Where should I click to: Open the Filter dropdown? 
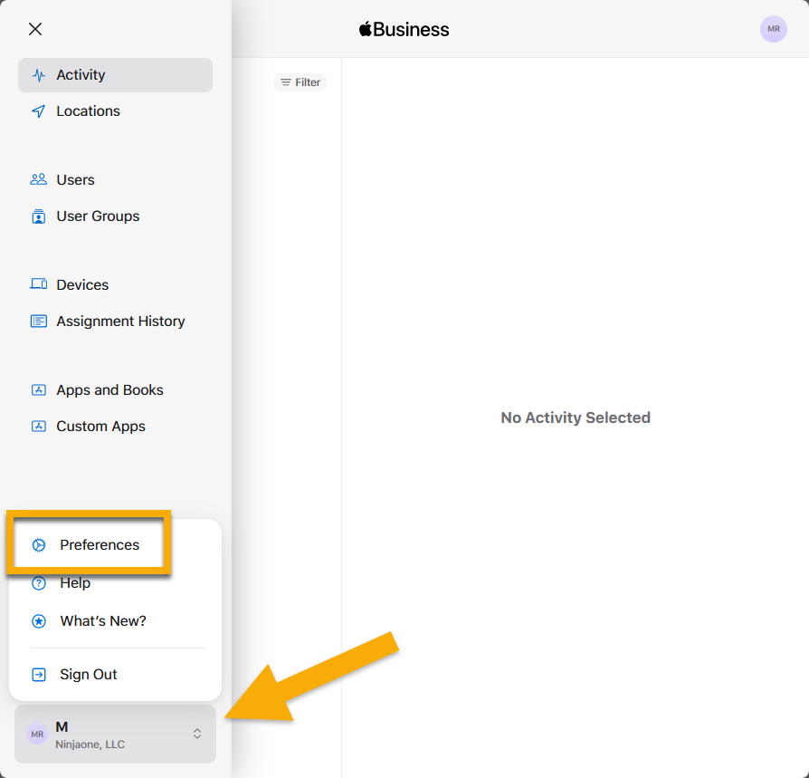(300, 82)
